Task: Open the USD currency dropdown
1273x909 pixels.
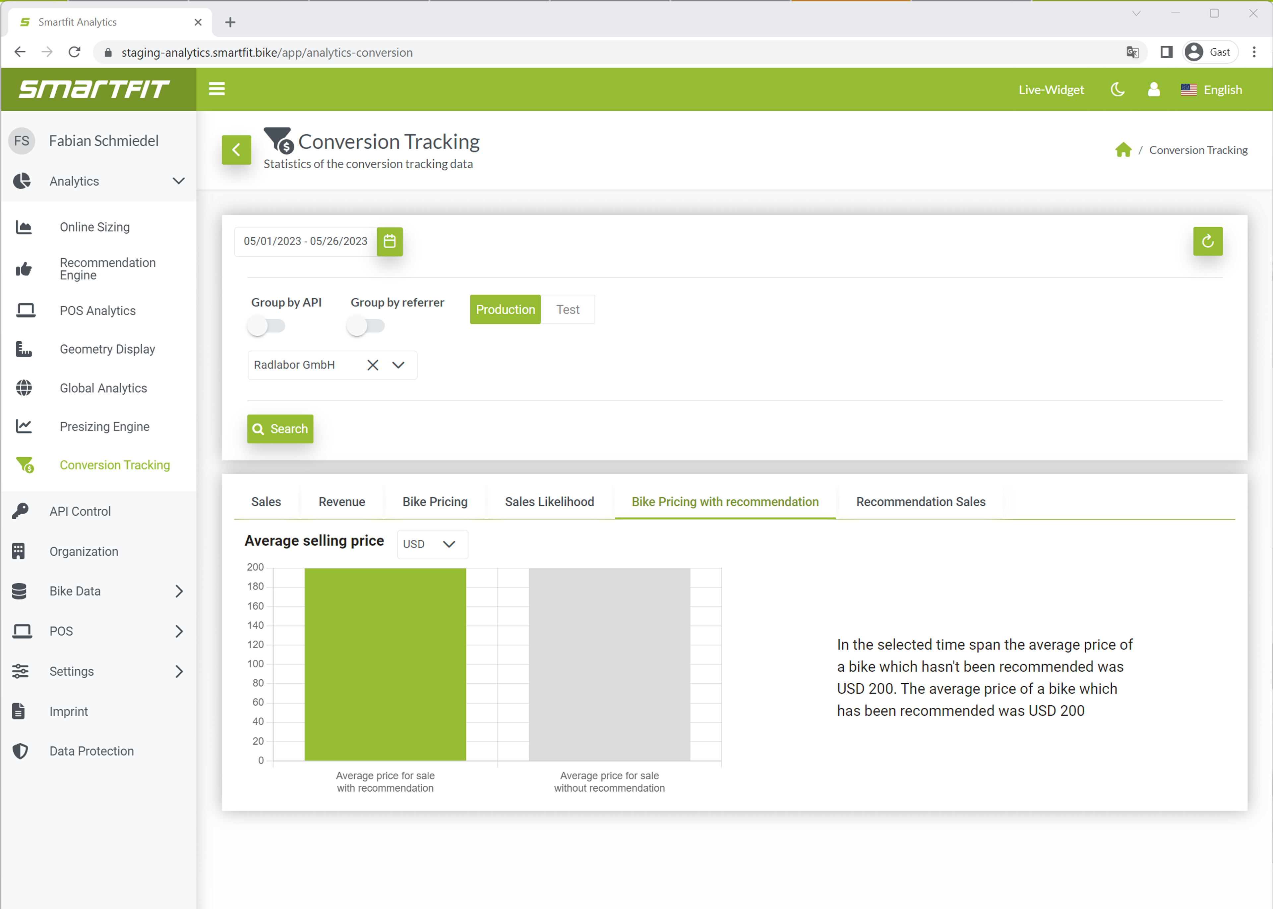Action: point(432,544)
